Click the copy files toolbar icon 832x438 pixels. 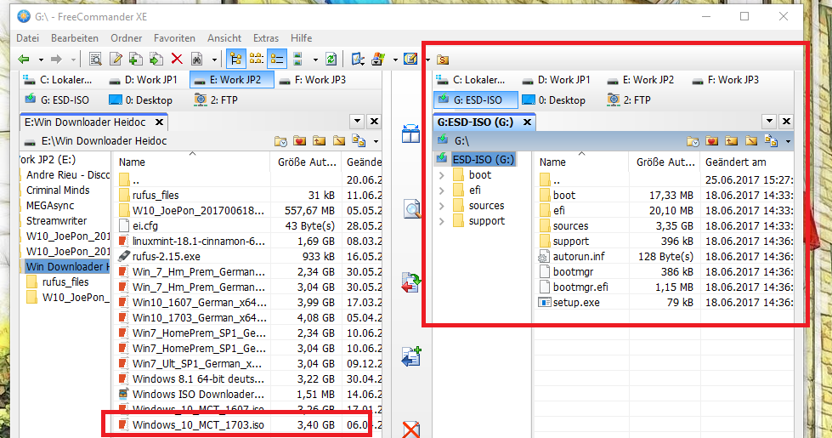[x=136, y=59]
